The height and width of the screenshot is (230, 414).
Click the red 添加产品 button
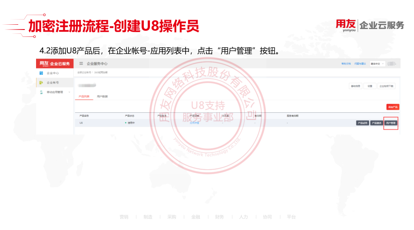[x=393, y=107]
